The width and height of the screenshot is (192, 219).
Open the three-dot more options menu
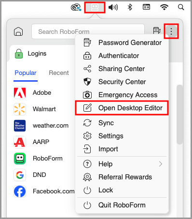[x=171, y=31]
